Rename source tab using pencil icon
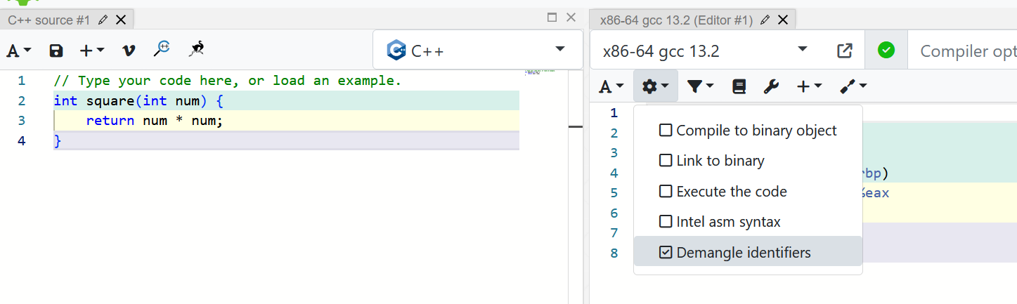This screenshot has height=304, width=1017. tap(103, 20)
